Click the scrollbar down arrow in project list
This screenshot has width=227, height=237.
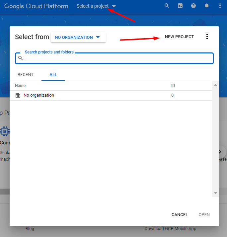[215, 193]
